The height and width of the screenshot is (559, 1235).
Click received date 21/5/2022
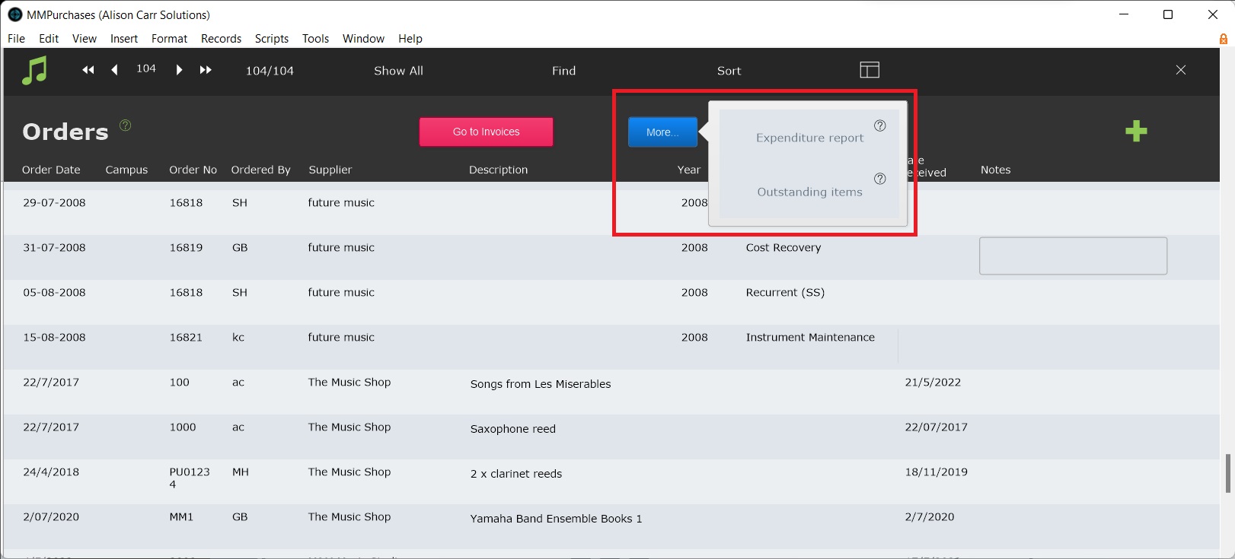tap(933, 382)
